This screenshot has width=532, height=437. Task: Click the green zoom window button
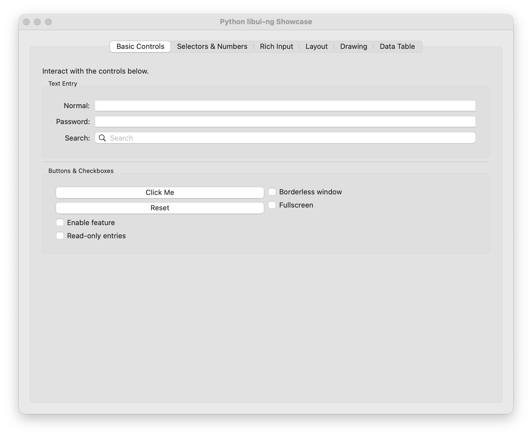point(48,22)
